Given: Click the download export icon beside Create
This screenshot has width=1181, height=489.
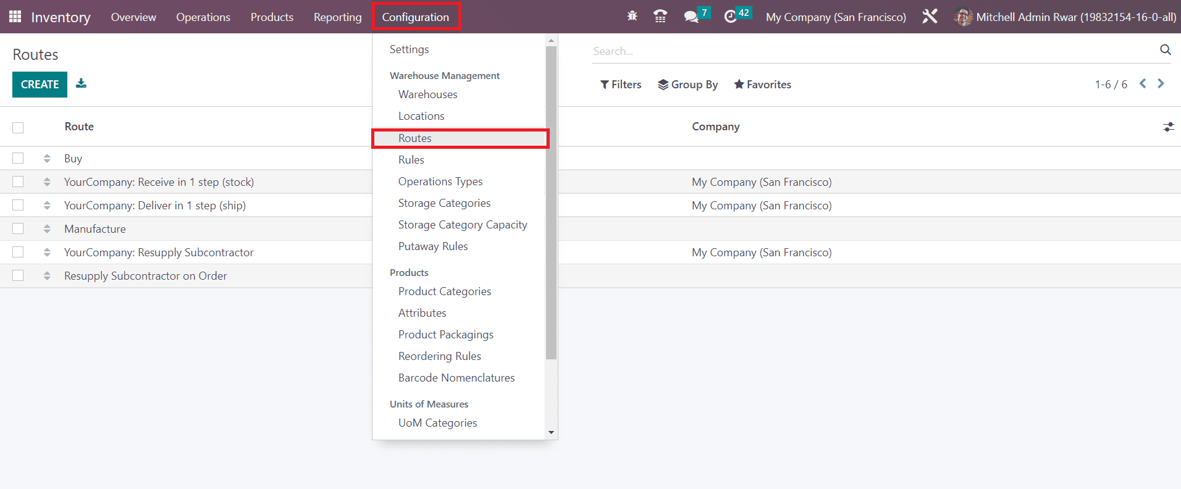Looking at the screenshot, I should (x=81, y=84).
